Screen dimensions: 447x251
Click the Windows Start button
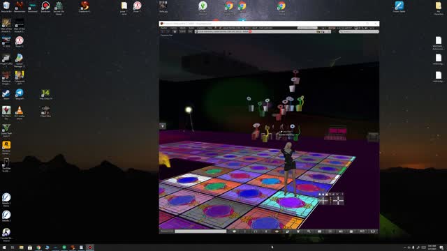point(4,248)
